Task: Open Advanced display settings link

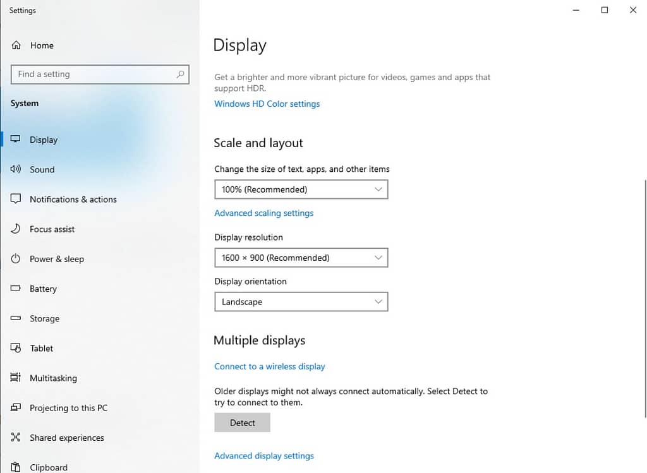Action: click(x=264, y=456)
